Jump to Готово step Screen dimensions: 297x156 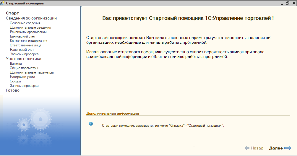pyautogui.click(x=12, y=90)
